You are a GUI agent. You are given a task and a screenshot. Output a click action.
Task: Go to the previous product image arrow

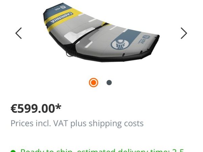click(19, 33)
